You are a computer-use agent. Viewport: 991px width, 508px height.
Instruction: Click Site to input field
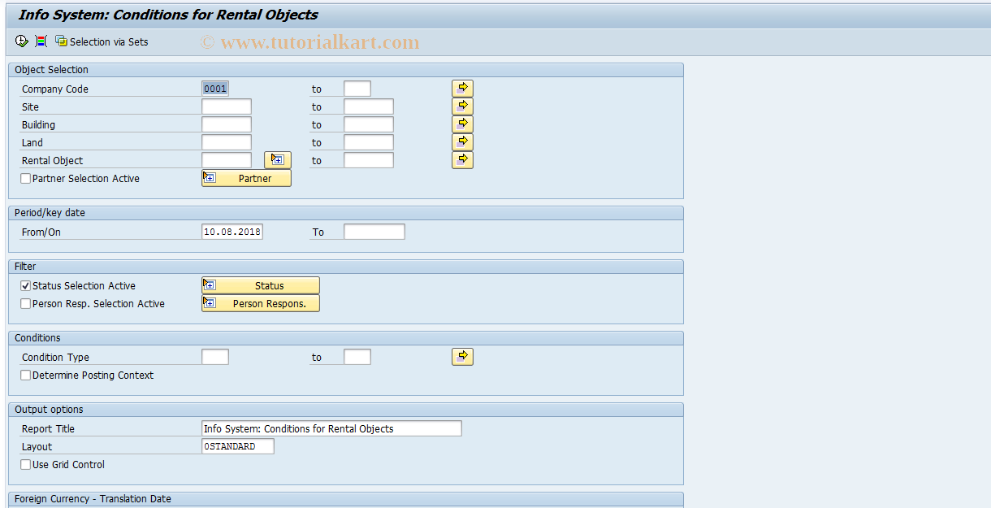point(369,106)
